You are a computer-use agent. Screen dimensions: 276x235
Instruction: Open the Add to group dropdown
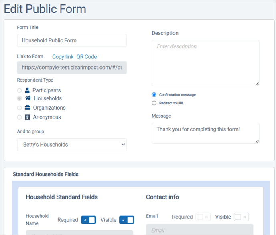tap(72, 145)
